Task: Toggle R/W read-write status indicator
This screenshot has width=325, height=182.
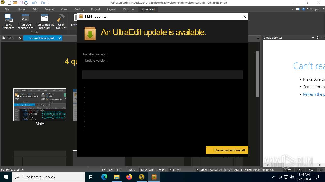Action: point(288,170)
